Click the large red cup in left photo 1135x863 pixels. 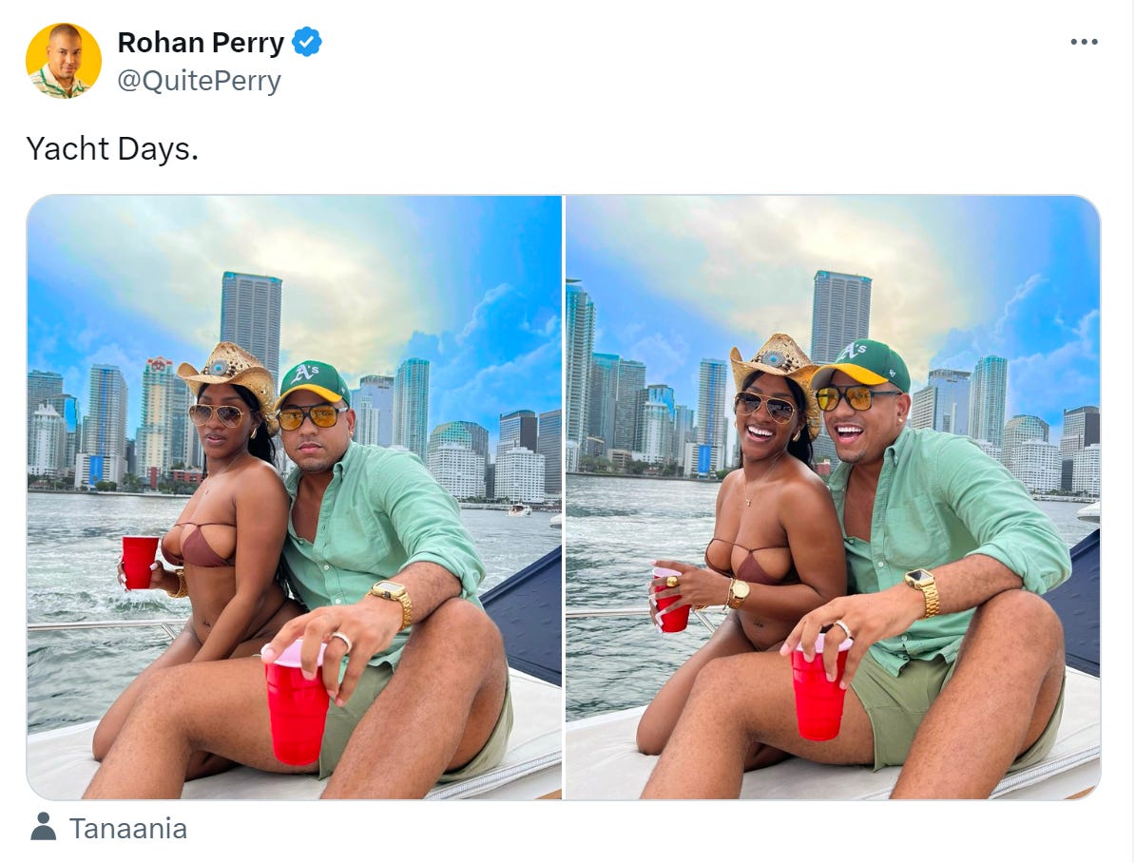coord(297,701)
